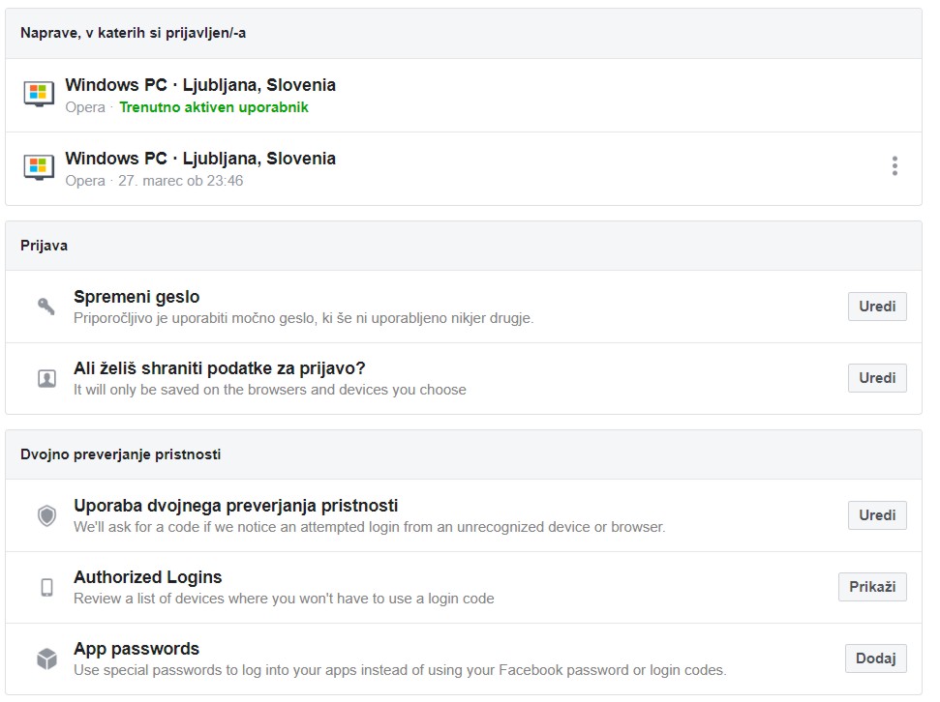Click the cube icon beside App passwords
Viewport: 940px width, 702px height.
46,658
